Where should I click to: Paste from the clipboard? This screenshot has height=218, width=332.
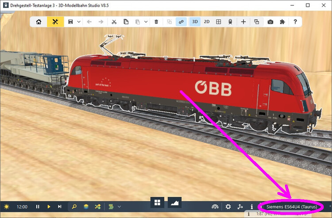point(138,22)
